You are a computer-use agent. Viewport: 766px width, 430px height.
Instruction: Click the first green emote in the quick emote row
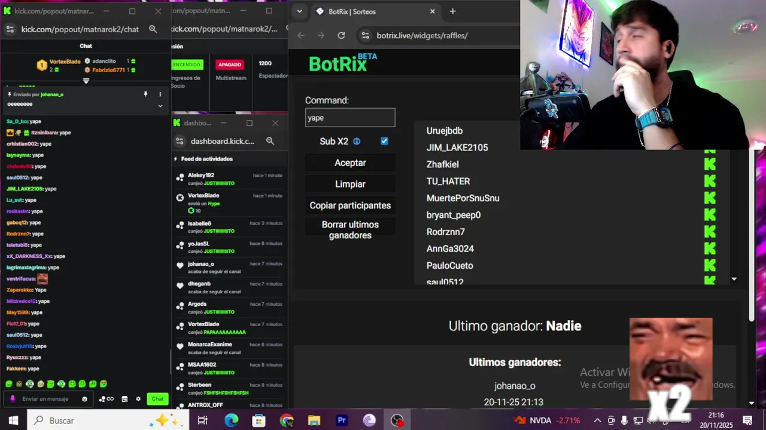(9, 384)
